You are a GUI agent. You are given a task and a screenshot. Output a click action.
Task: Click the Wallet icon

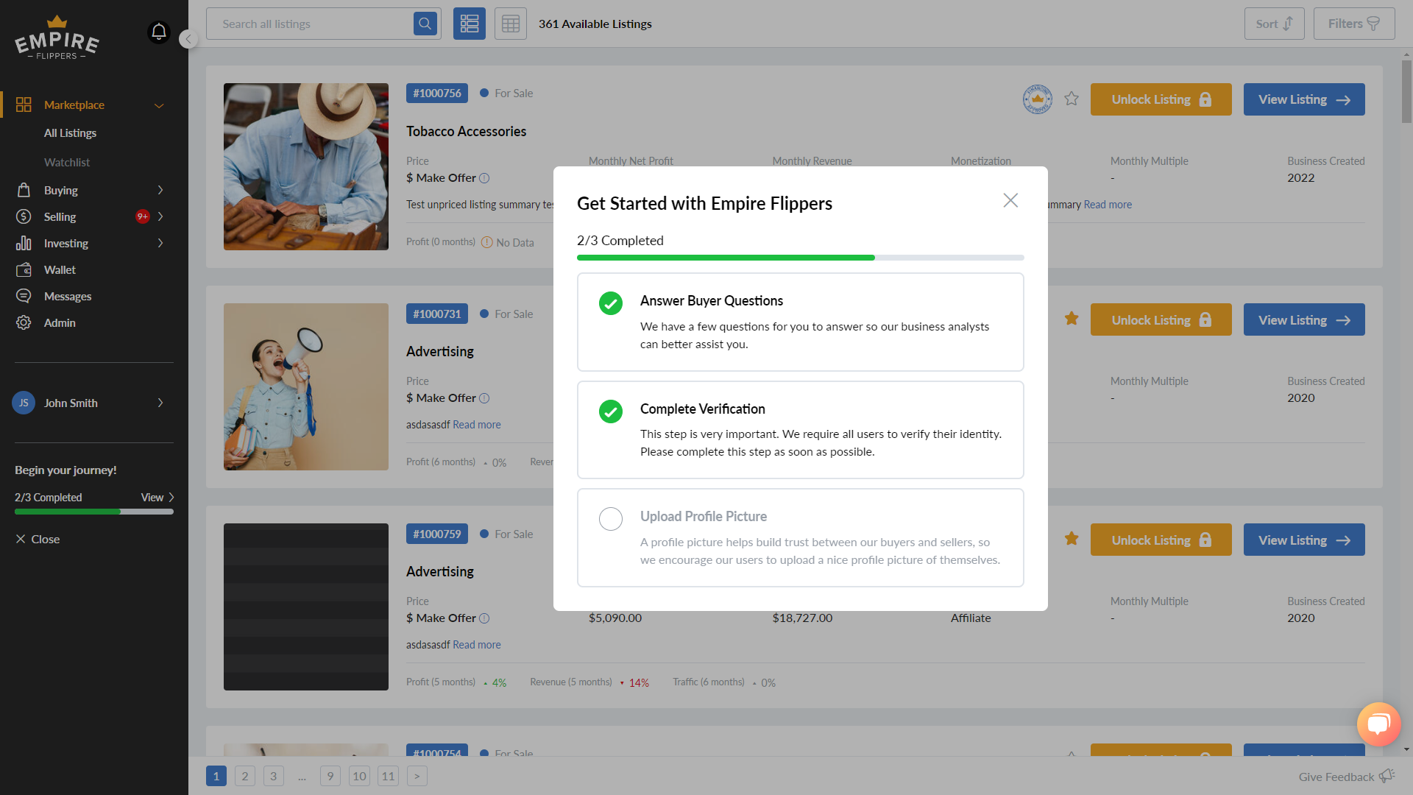(24, 269)
